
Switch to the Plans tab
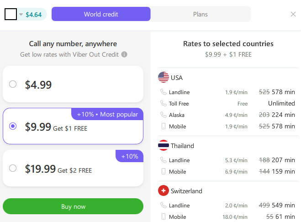click(200, 14)
